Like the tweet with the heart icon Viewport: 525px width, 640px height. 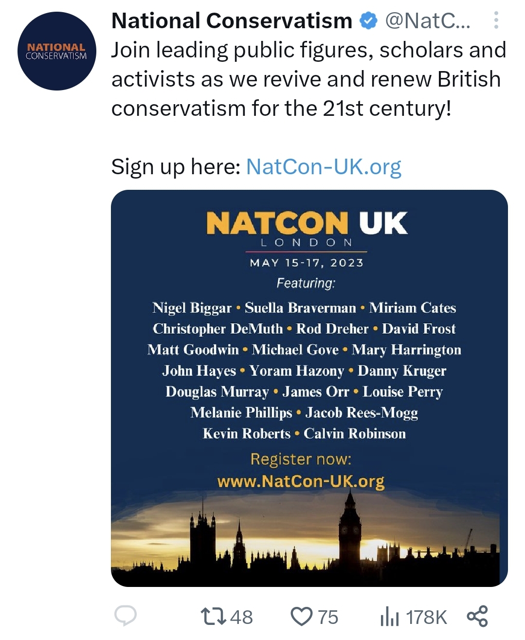click(301, 617)
